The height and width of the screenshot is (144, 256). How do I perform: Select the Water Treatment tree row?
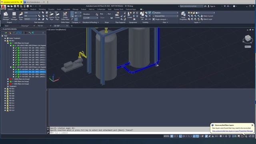pos(14,38)
